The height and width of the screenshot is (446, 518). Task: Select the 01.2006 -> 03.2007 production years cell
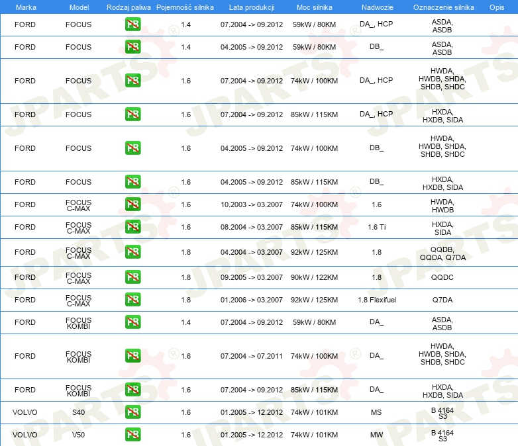(252, 300)
